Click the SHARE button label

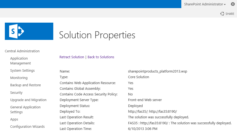[x=230, y=14]
